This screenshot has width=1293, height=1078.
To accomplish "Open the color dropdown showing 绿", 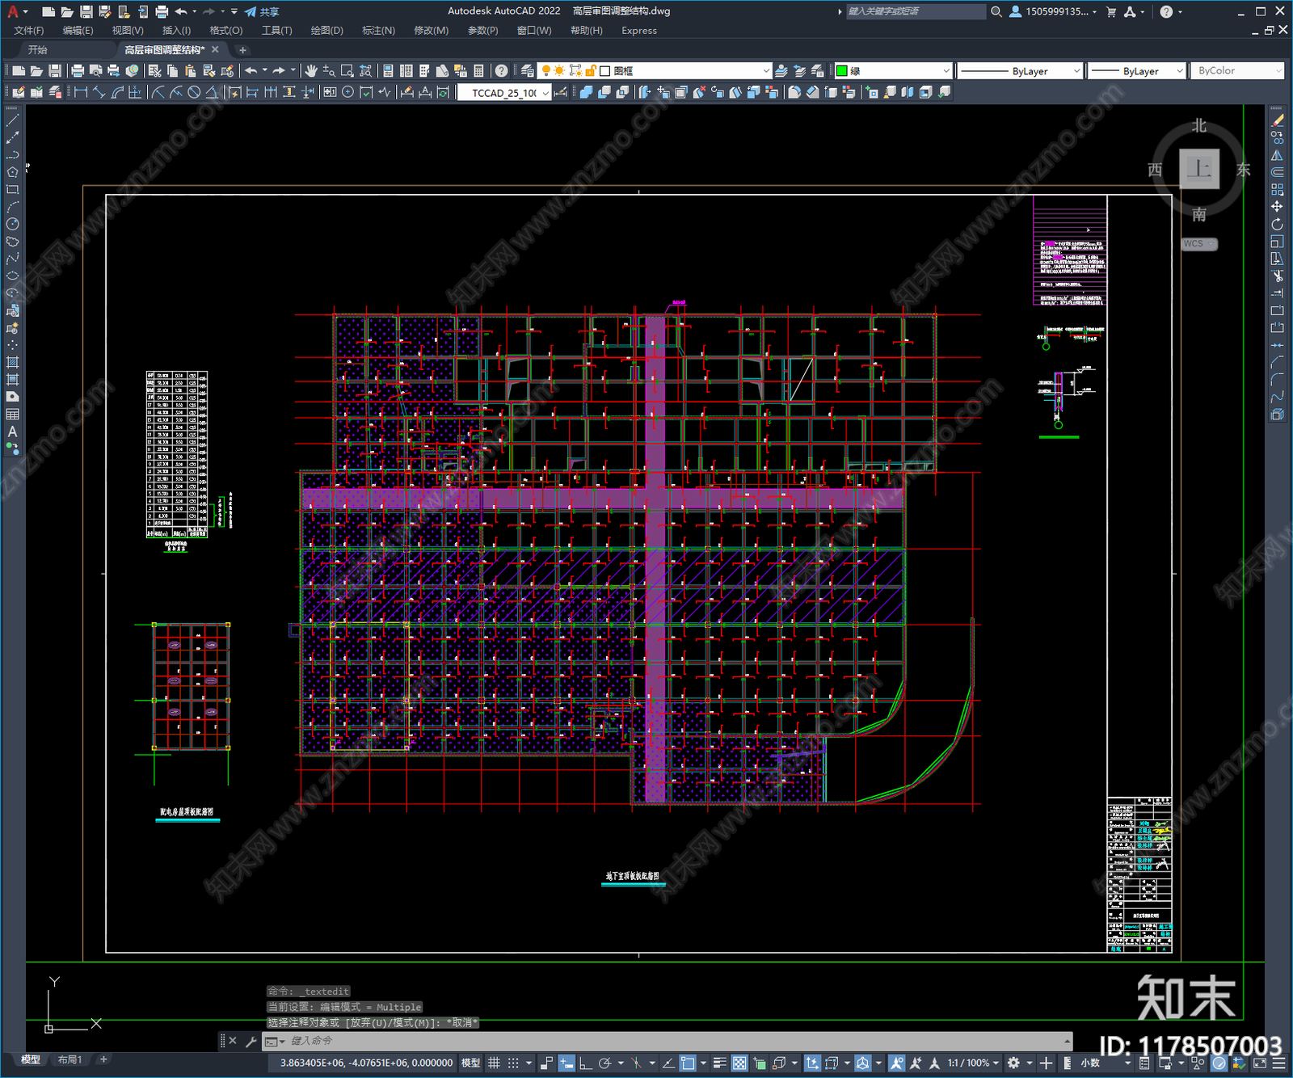I will click(893, 71).
